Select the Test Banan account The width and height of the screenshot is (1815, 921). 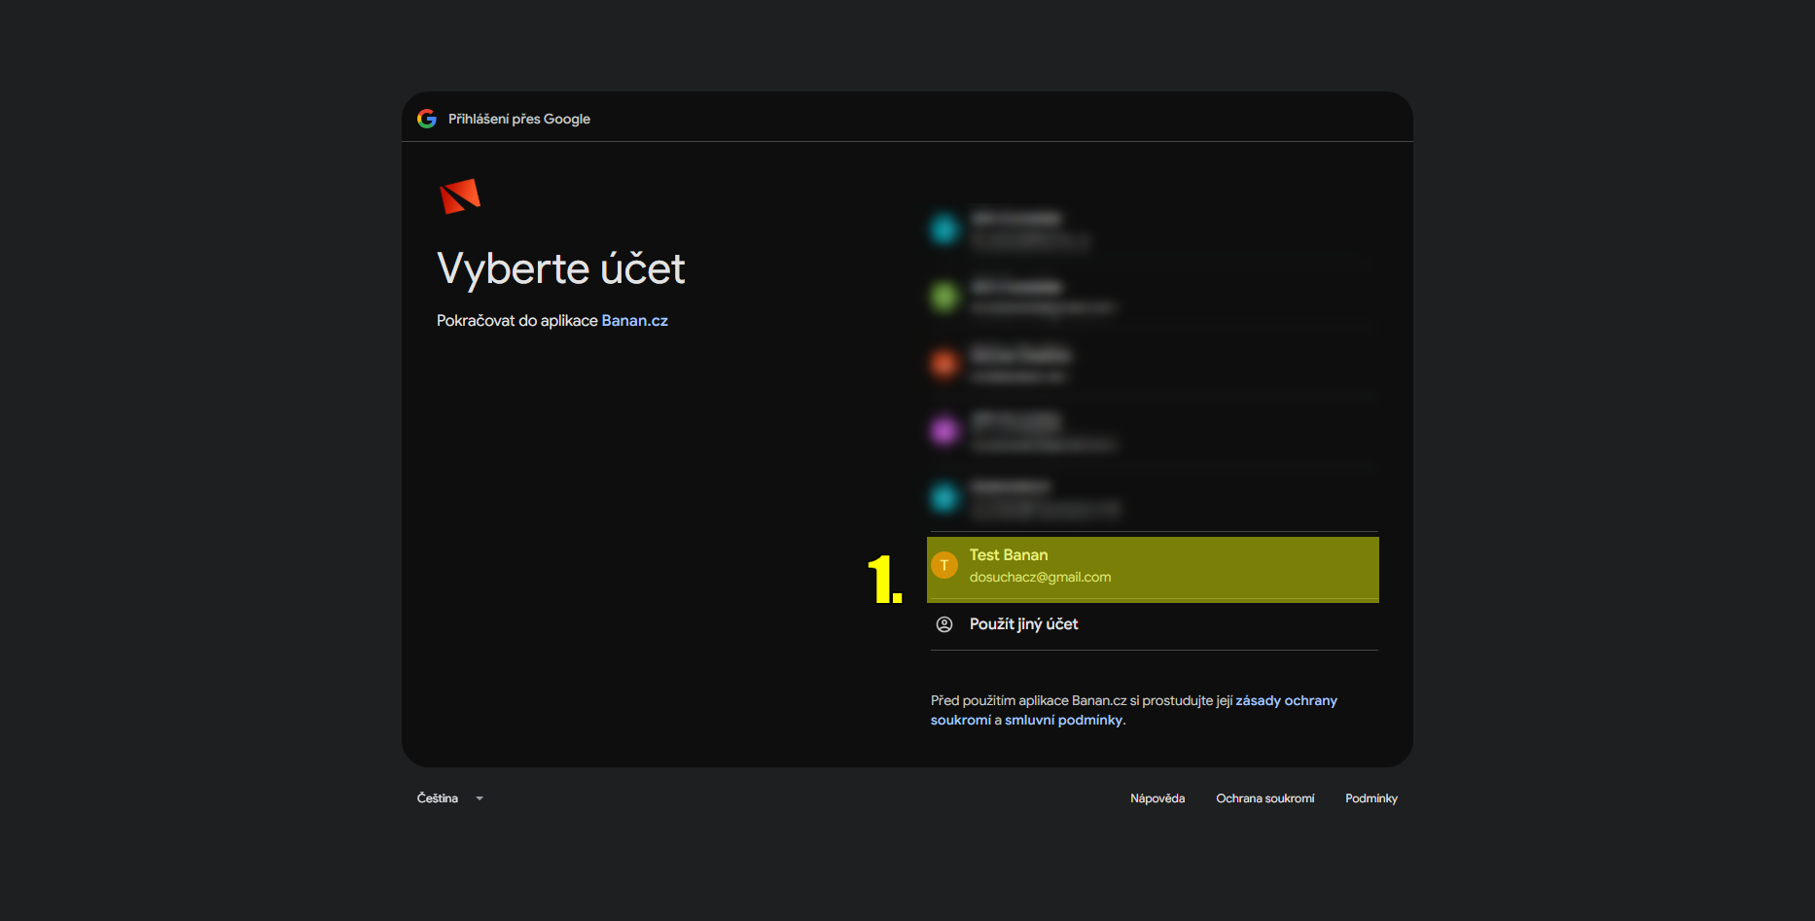(1153, 569)
